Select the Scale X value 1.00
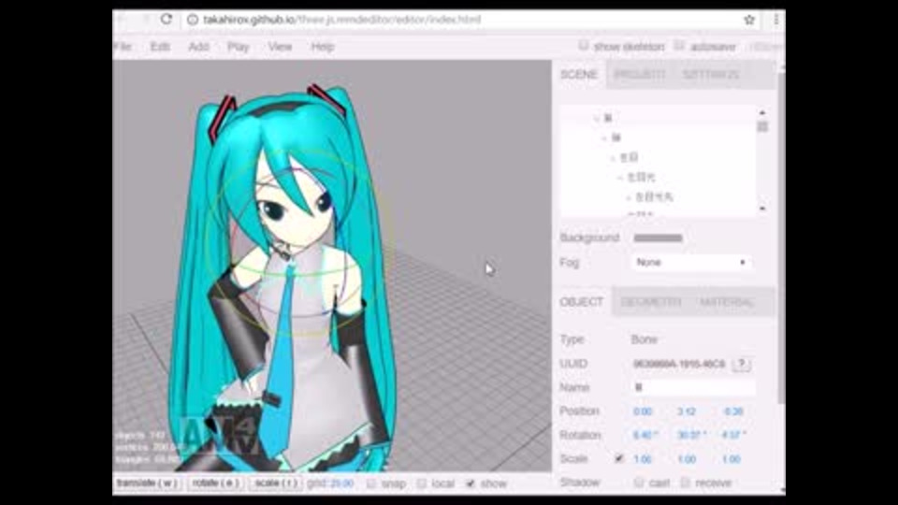The width and height of the screenshot is (898, 505). [x=643, y=459]
